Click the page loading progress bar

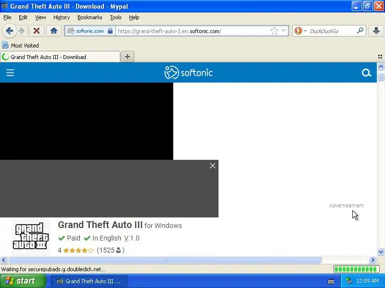[x=357, y=269]
